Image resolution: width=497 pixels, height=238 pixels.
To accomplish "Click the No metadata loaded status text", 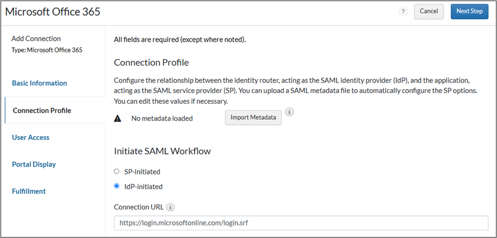I will point(162,118).
